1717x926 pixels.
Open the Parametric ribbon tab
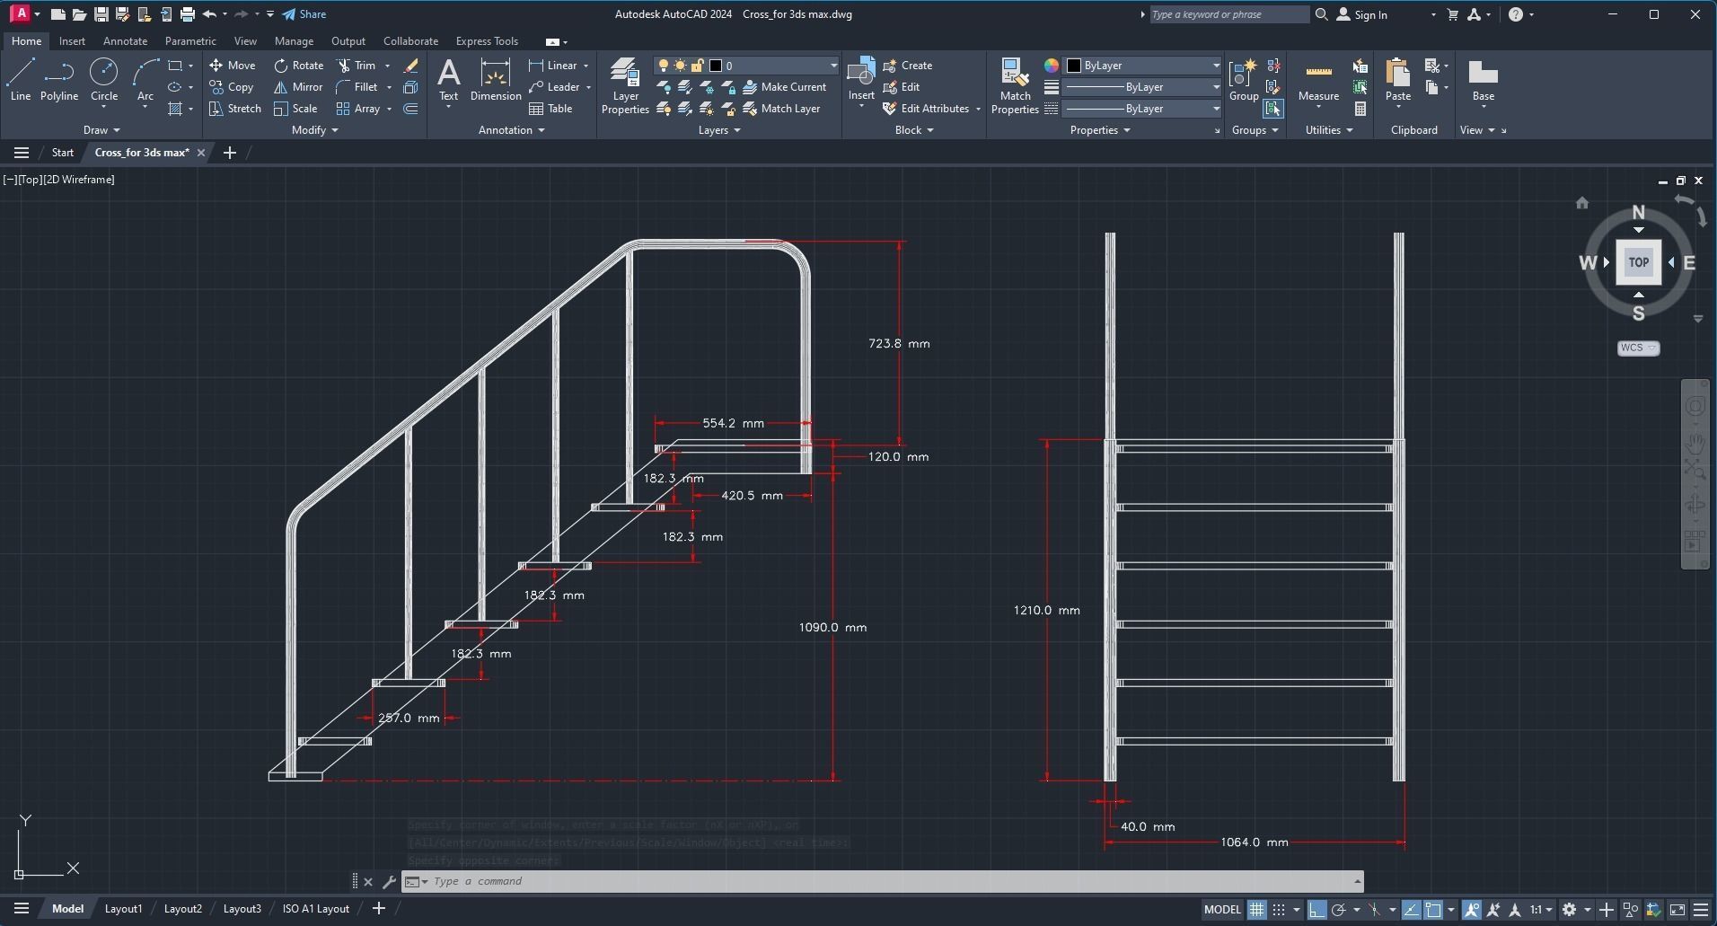coord(190,41)
